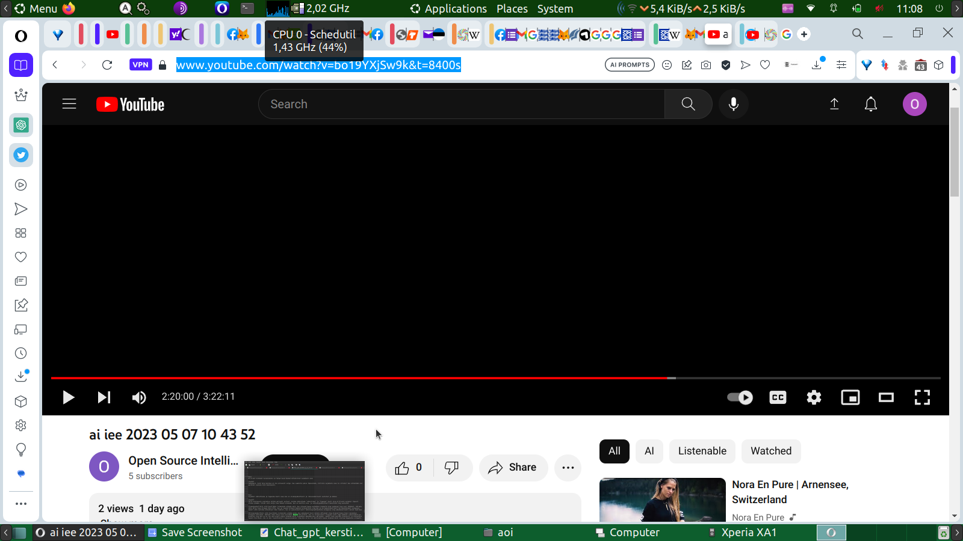Open Twitter in the sidebar
This screenshot has width=963, height=541.
coord(21,155)
